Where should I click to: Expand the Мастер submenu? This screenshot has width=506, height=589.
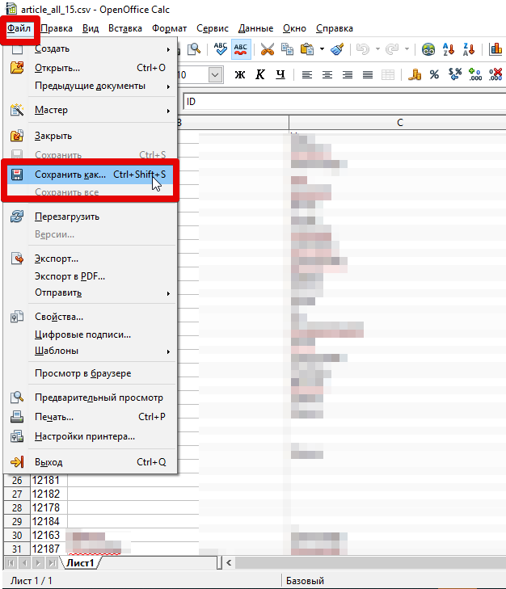click(91, 110)
